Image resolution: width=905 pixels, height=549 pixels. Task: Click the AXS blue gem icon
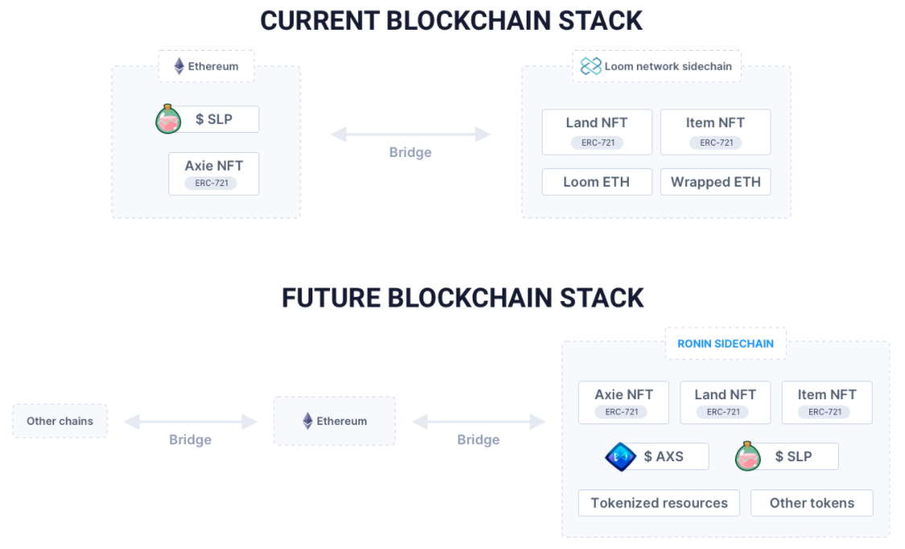621,456
